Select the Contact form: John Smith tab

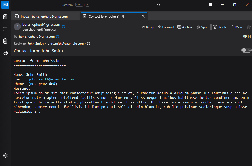point(114,17)
